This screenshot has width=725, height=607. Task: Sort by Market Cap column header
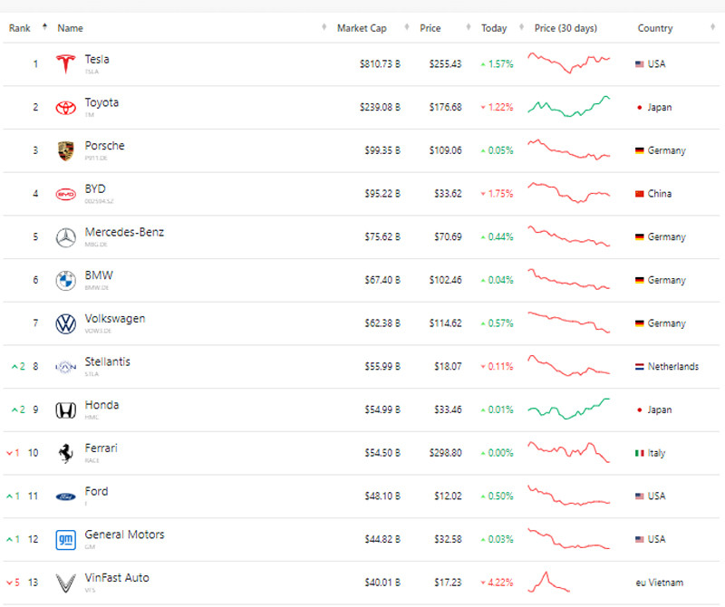tap(362, 28)
